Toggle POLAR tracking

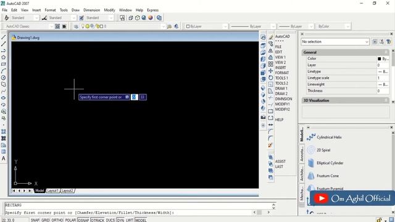[70, 220]
